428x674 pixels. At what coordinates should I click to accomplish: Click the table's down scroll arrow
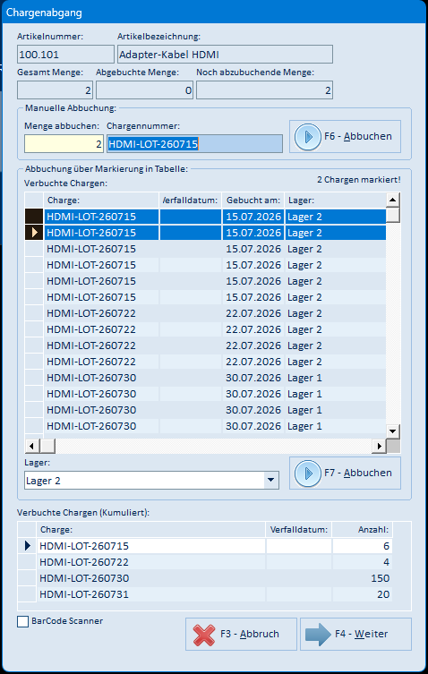point(392,431)
